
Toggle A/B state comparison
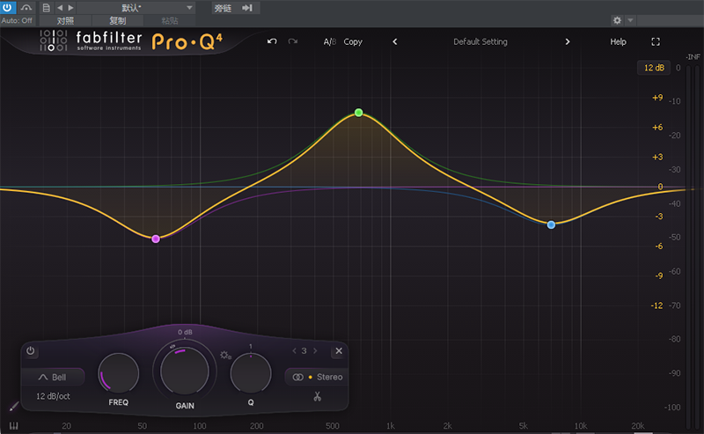pyautogui.click(x=330, y=41)
